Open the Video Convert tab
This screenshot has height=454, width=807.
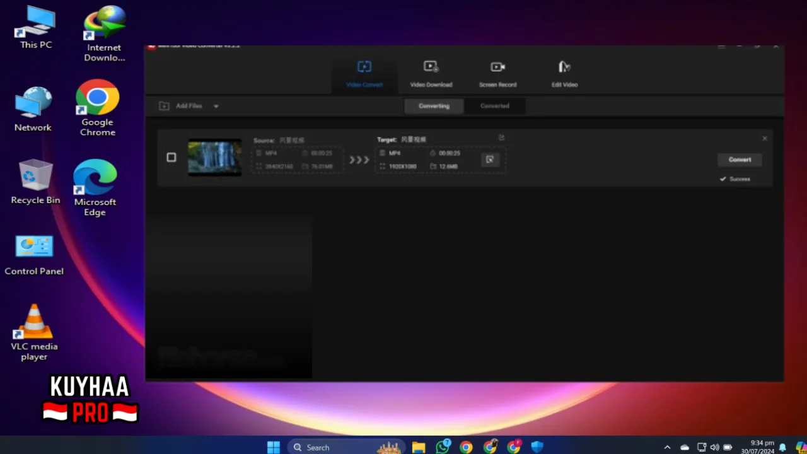click(364, 74)
